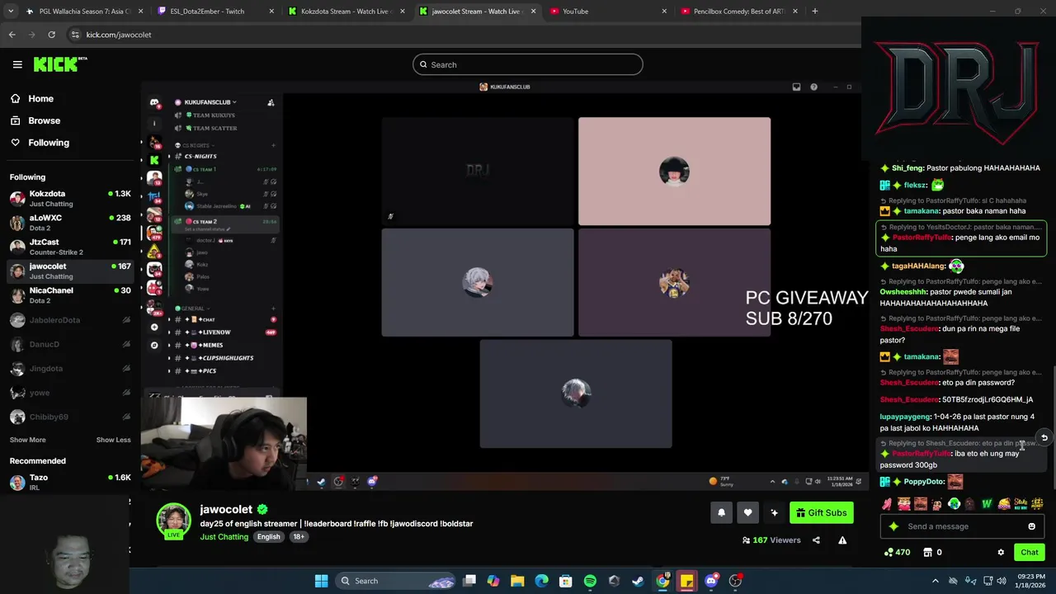Click the address bar URL
This screenshot has width=1056, height=594.
(x=119, y=35)
